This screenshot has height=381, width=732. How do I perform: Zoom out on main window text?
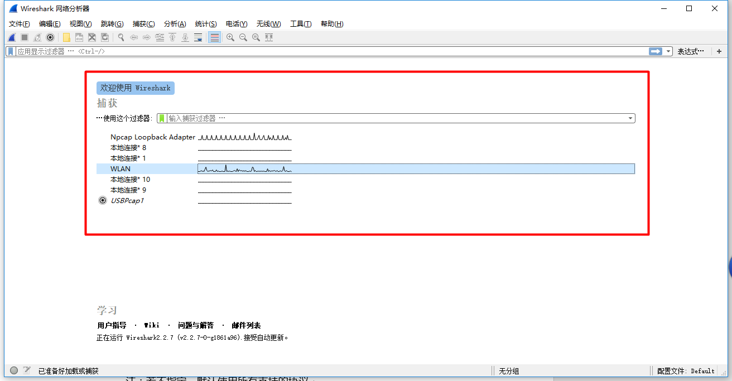(x=243, y=37)
